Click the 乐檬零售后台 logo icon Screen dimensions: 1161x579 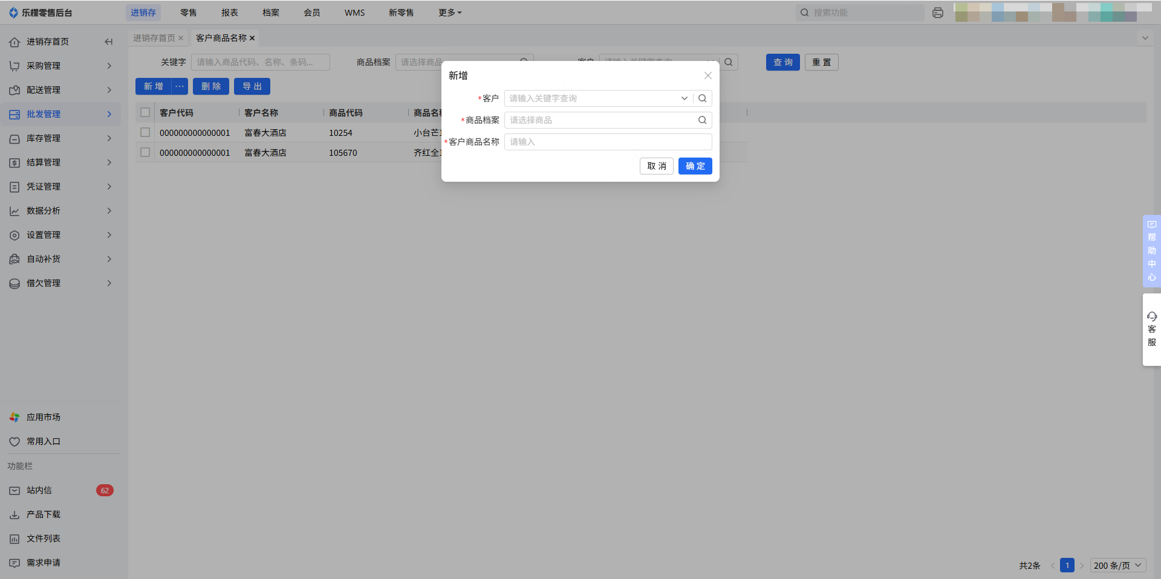coord(13,13)
